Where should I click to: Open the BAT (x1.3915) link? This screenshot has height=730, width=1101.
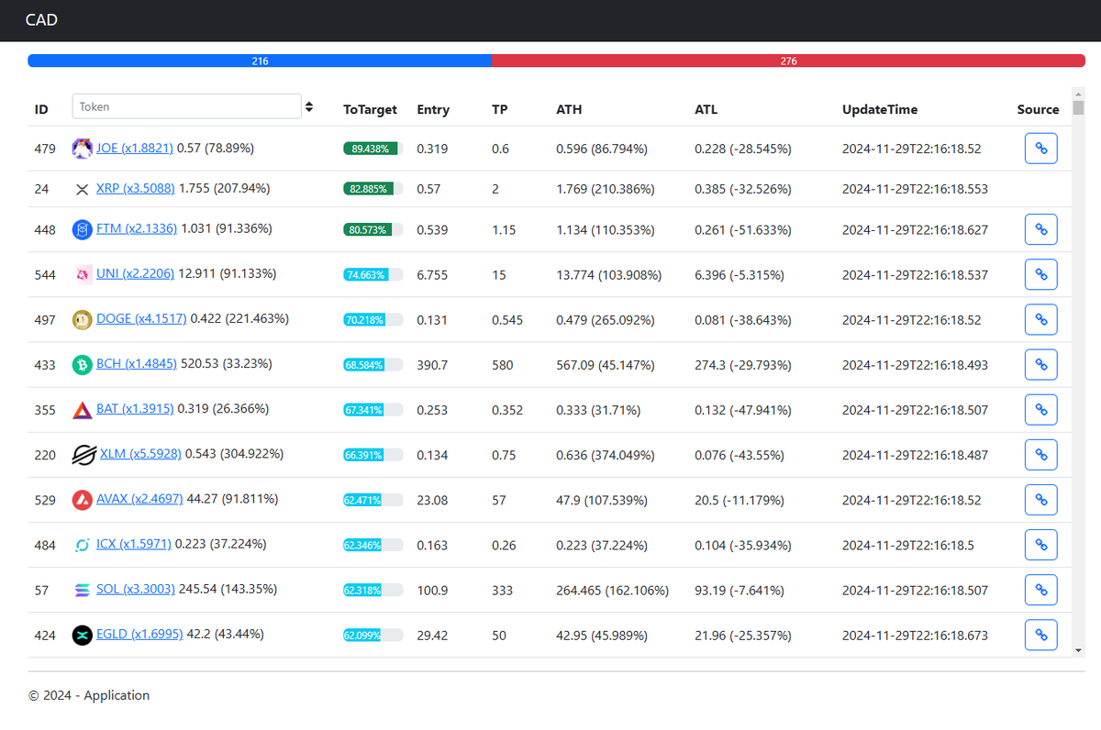(135, 408)
